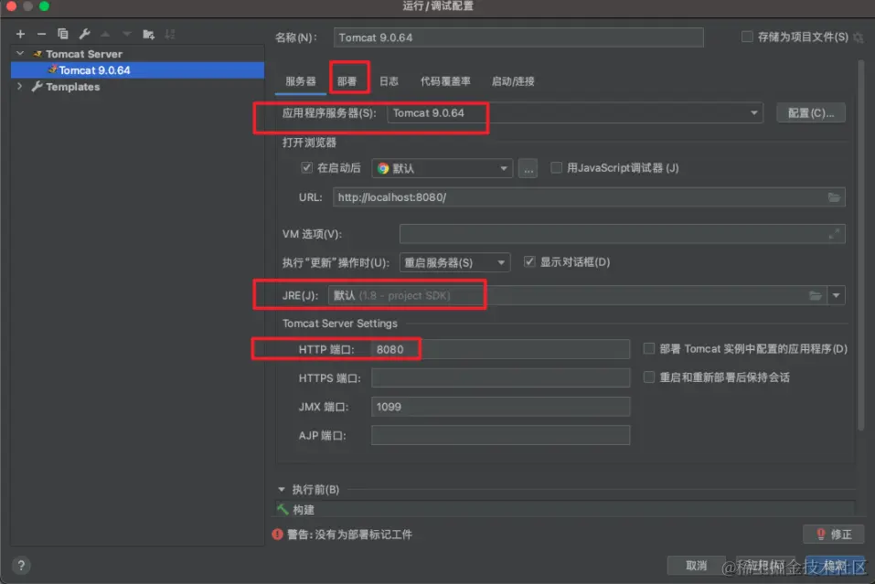The width and height of the screenshot is (875, 584).
Task: Check 部署 Tomcat 实例中配置的应用程序 option
Action: pyautogui.click(x=648, y=348)
